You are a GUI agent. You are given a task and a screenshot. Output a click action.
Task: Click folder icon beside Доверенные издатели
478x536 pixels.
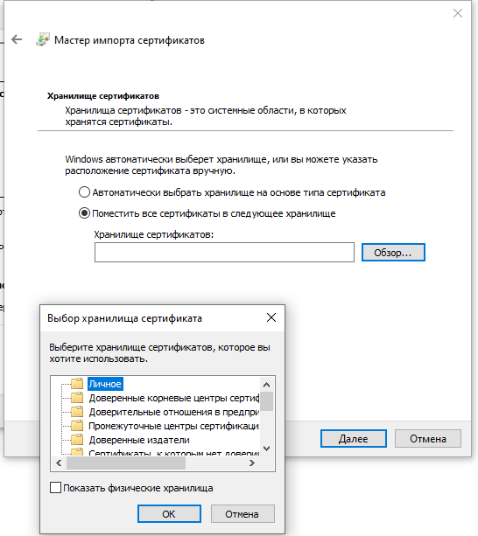(77, 440)
